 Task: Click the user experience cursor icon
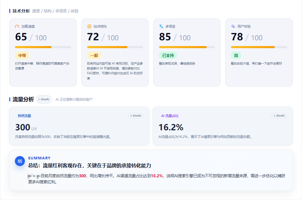233,26
